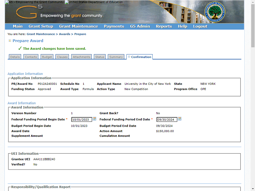255x191 pixels.
Task: Click the icon on the Confirmation tab
Action: pos(129,57)
